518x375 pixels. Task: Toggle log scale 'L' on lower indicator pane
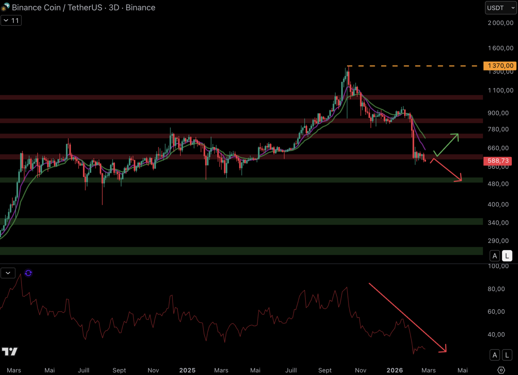[507, 355]
